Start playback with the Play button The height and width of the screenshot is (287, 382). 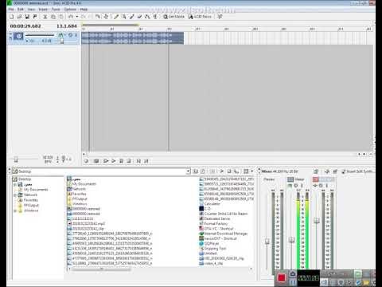(x=114, y=161)
